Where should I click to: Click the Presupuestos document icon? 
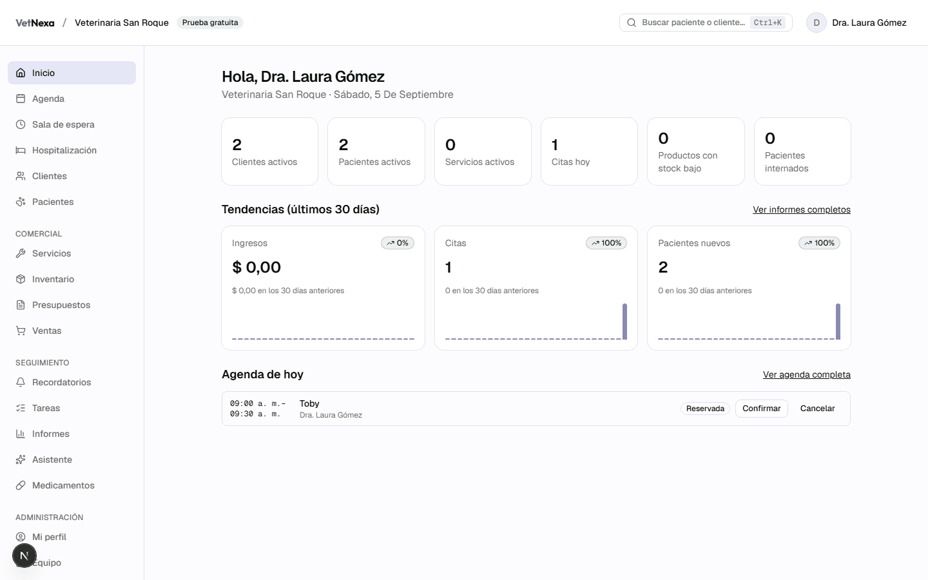tap(21, 305)
